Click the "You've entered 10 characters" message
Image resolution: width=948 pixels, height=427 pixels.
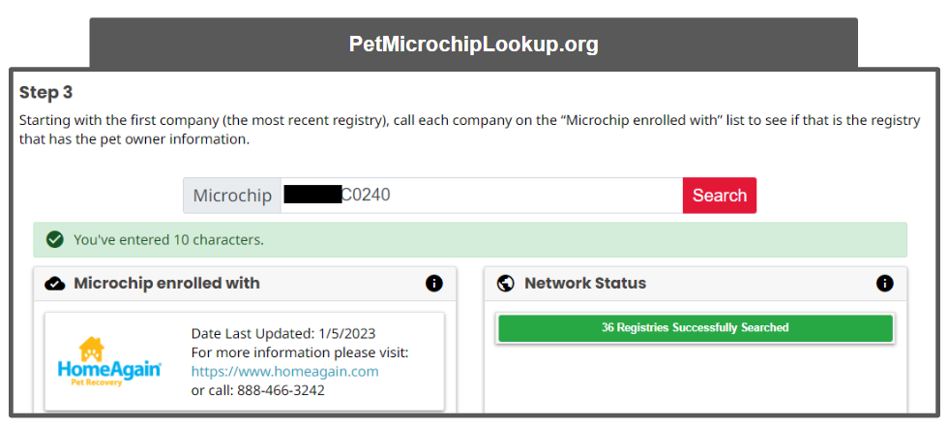(x=168, y=239)
